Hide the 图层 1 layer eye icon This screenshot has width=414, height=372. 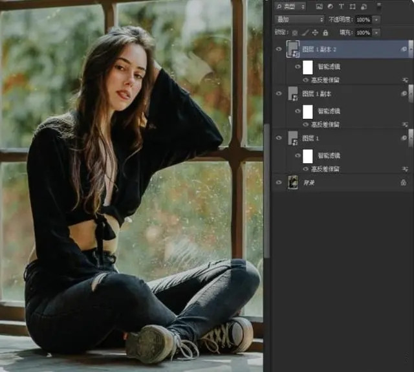[x=279, y=138]
